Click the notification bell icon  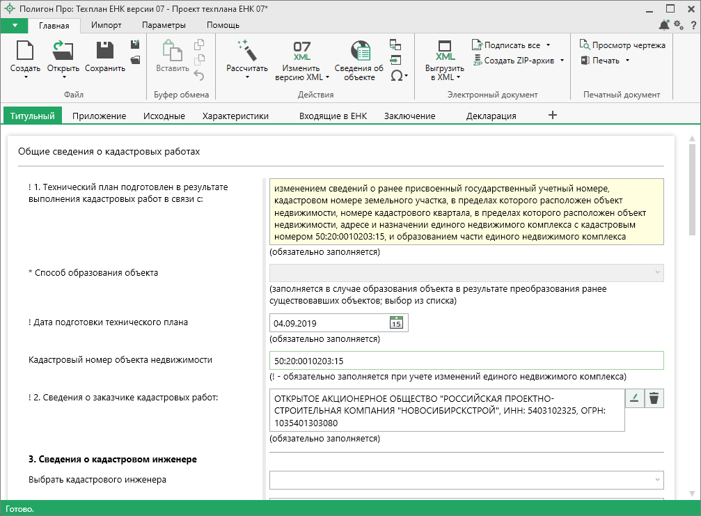[664, 26]
